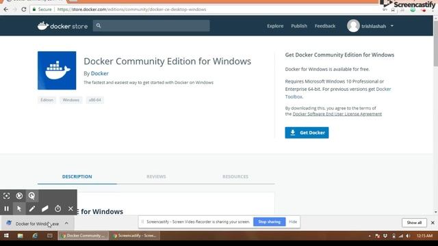The width and height of the screenshot is (438, 246).
Task: Click the Get Docker download button
Action: pos(307,133)
